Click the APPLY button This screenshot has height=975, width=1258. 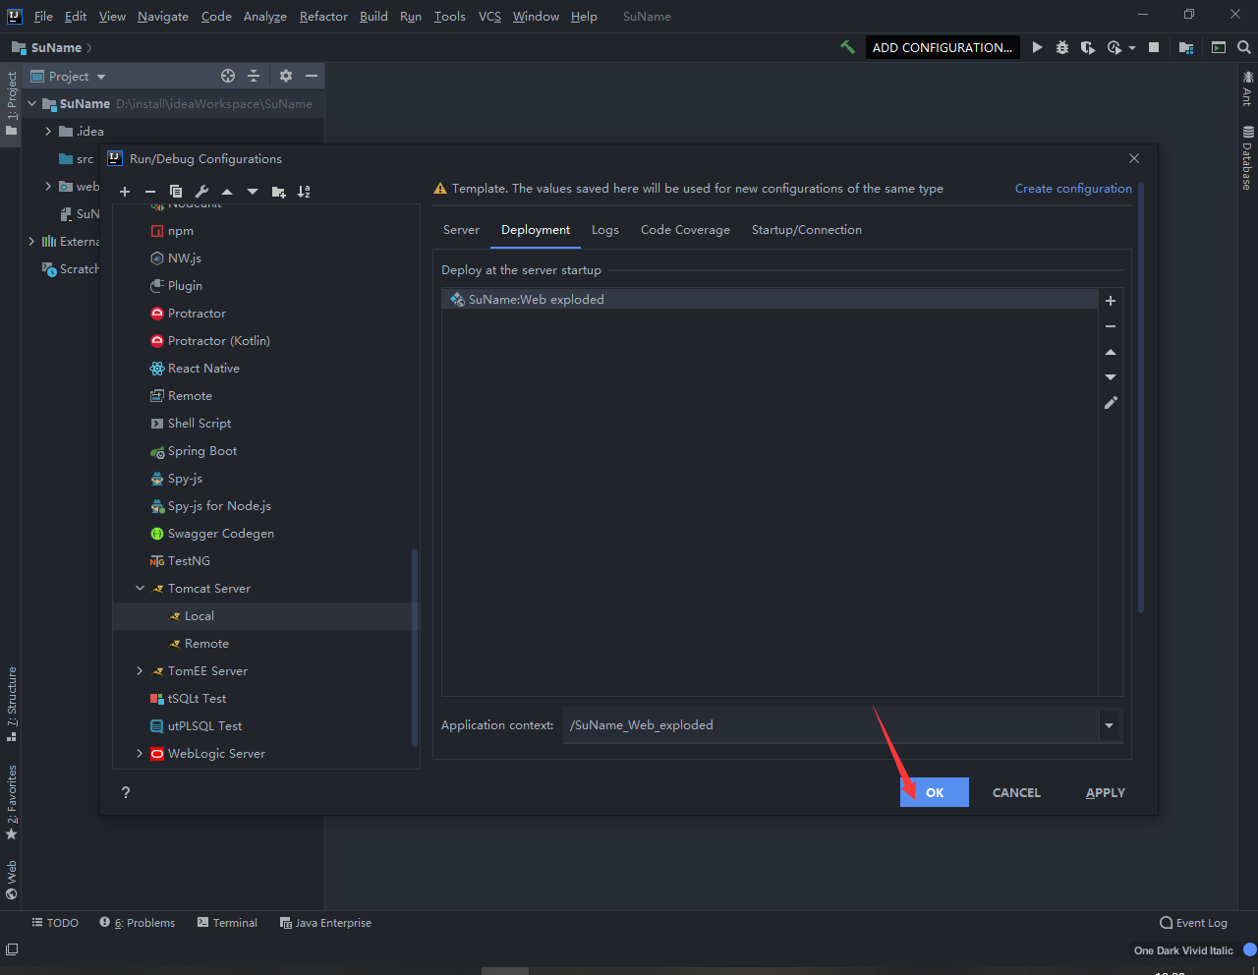1106,792
